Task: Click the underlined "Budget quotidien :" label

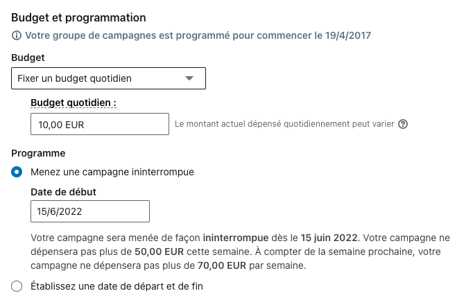Action: [74, 103]
